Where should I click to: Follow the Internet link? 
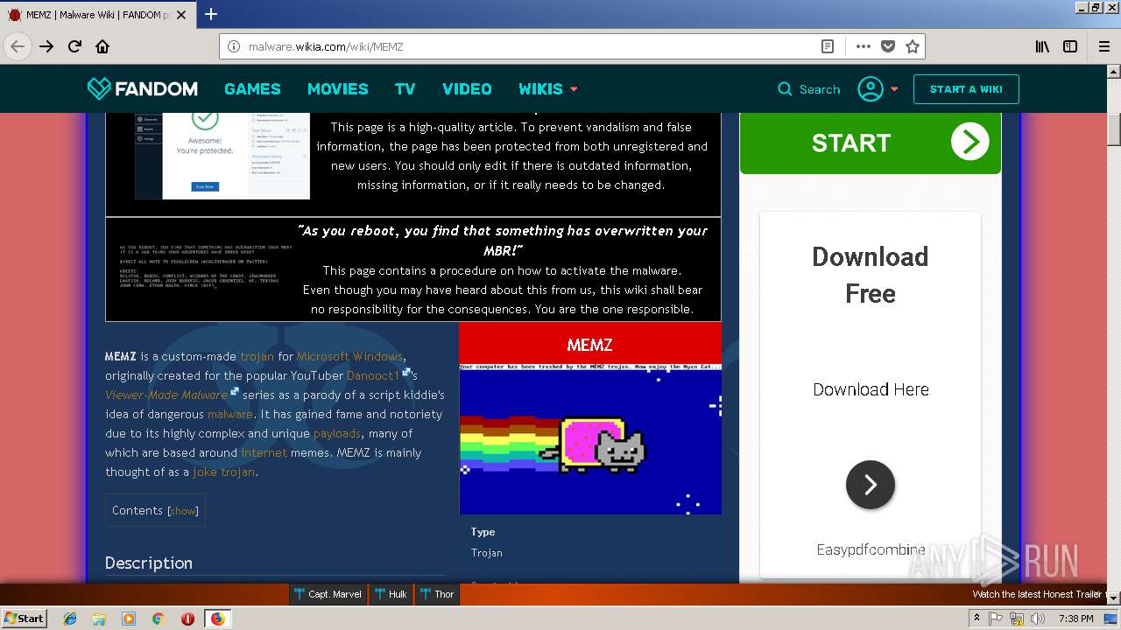(x=264, y=452)
